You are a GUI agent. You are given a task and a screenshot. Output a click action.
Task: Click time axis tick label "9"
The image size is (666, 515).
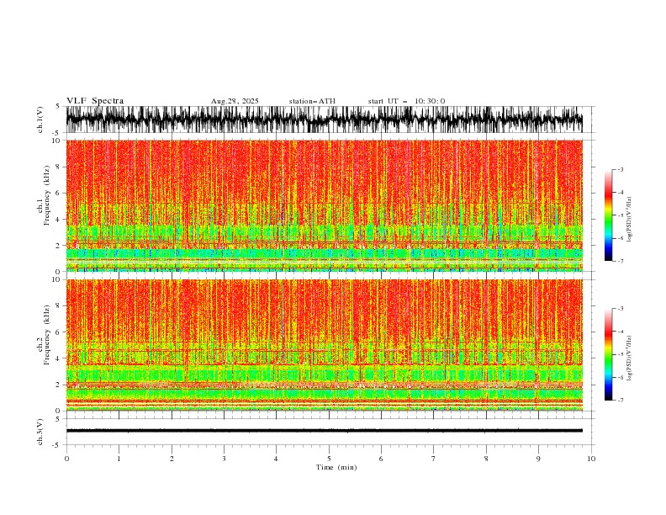pyautogui.click(x=538, y=459)
